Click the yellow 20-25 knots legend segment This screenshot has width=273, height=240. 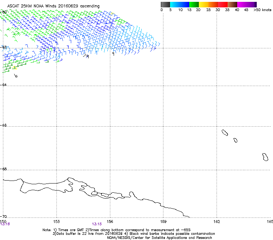pyautogui.click(x=204, y=4)
